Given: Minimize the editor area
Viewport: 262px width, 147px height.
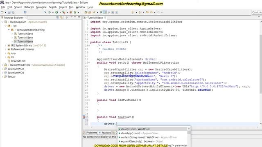Looking at the screenshot, I should [259, 17].
